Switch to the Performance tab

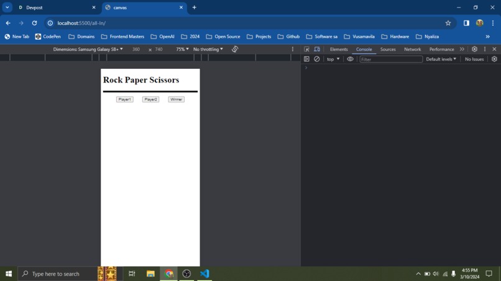click(441, 49)
